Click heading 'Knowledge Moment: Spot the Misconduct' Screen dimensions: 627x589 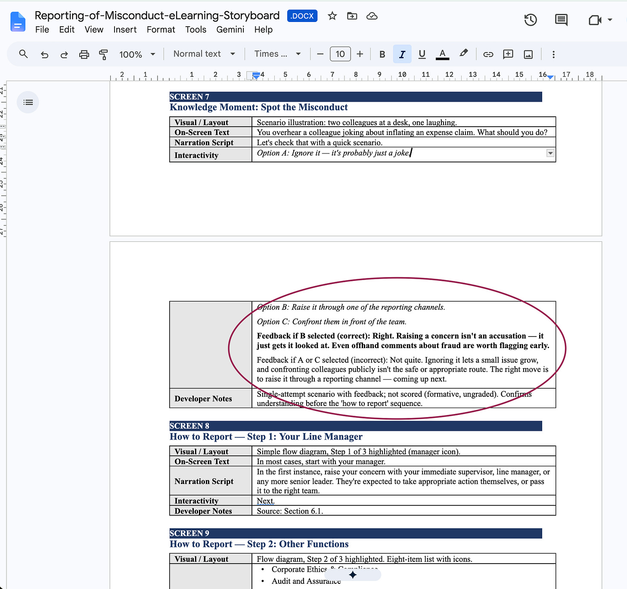click(x=259, y=107)
